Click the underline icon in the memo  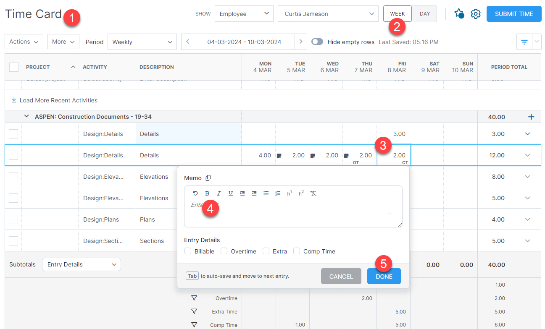tap(231, 193)
